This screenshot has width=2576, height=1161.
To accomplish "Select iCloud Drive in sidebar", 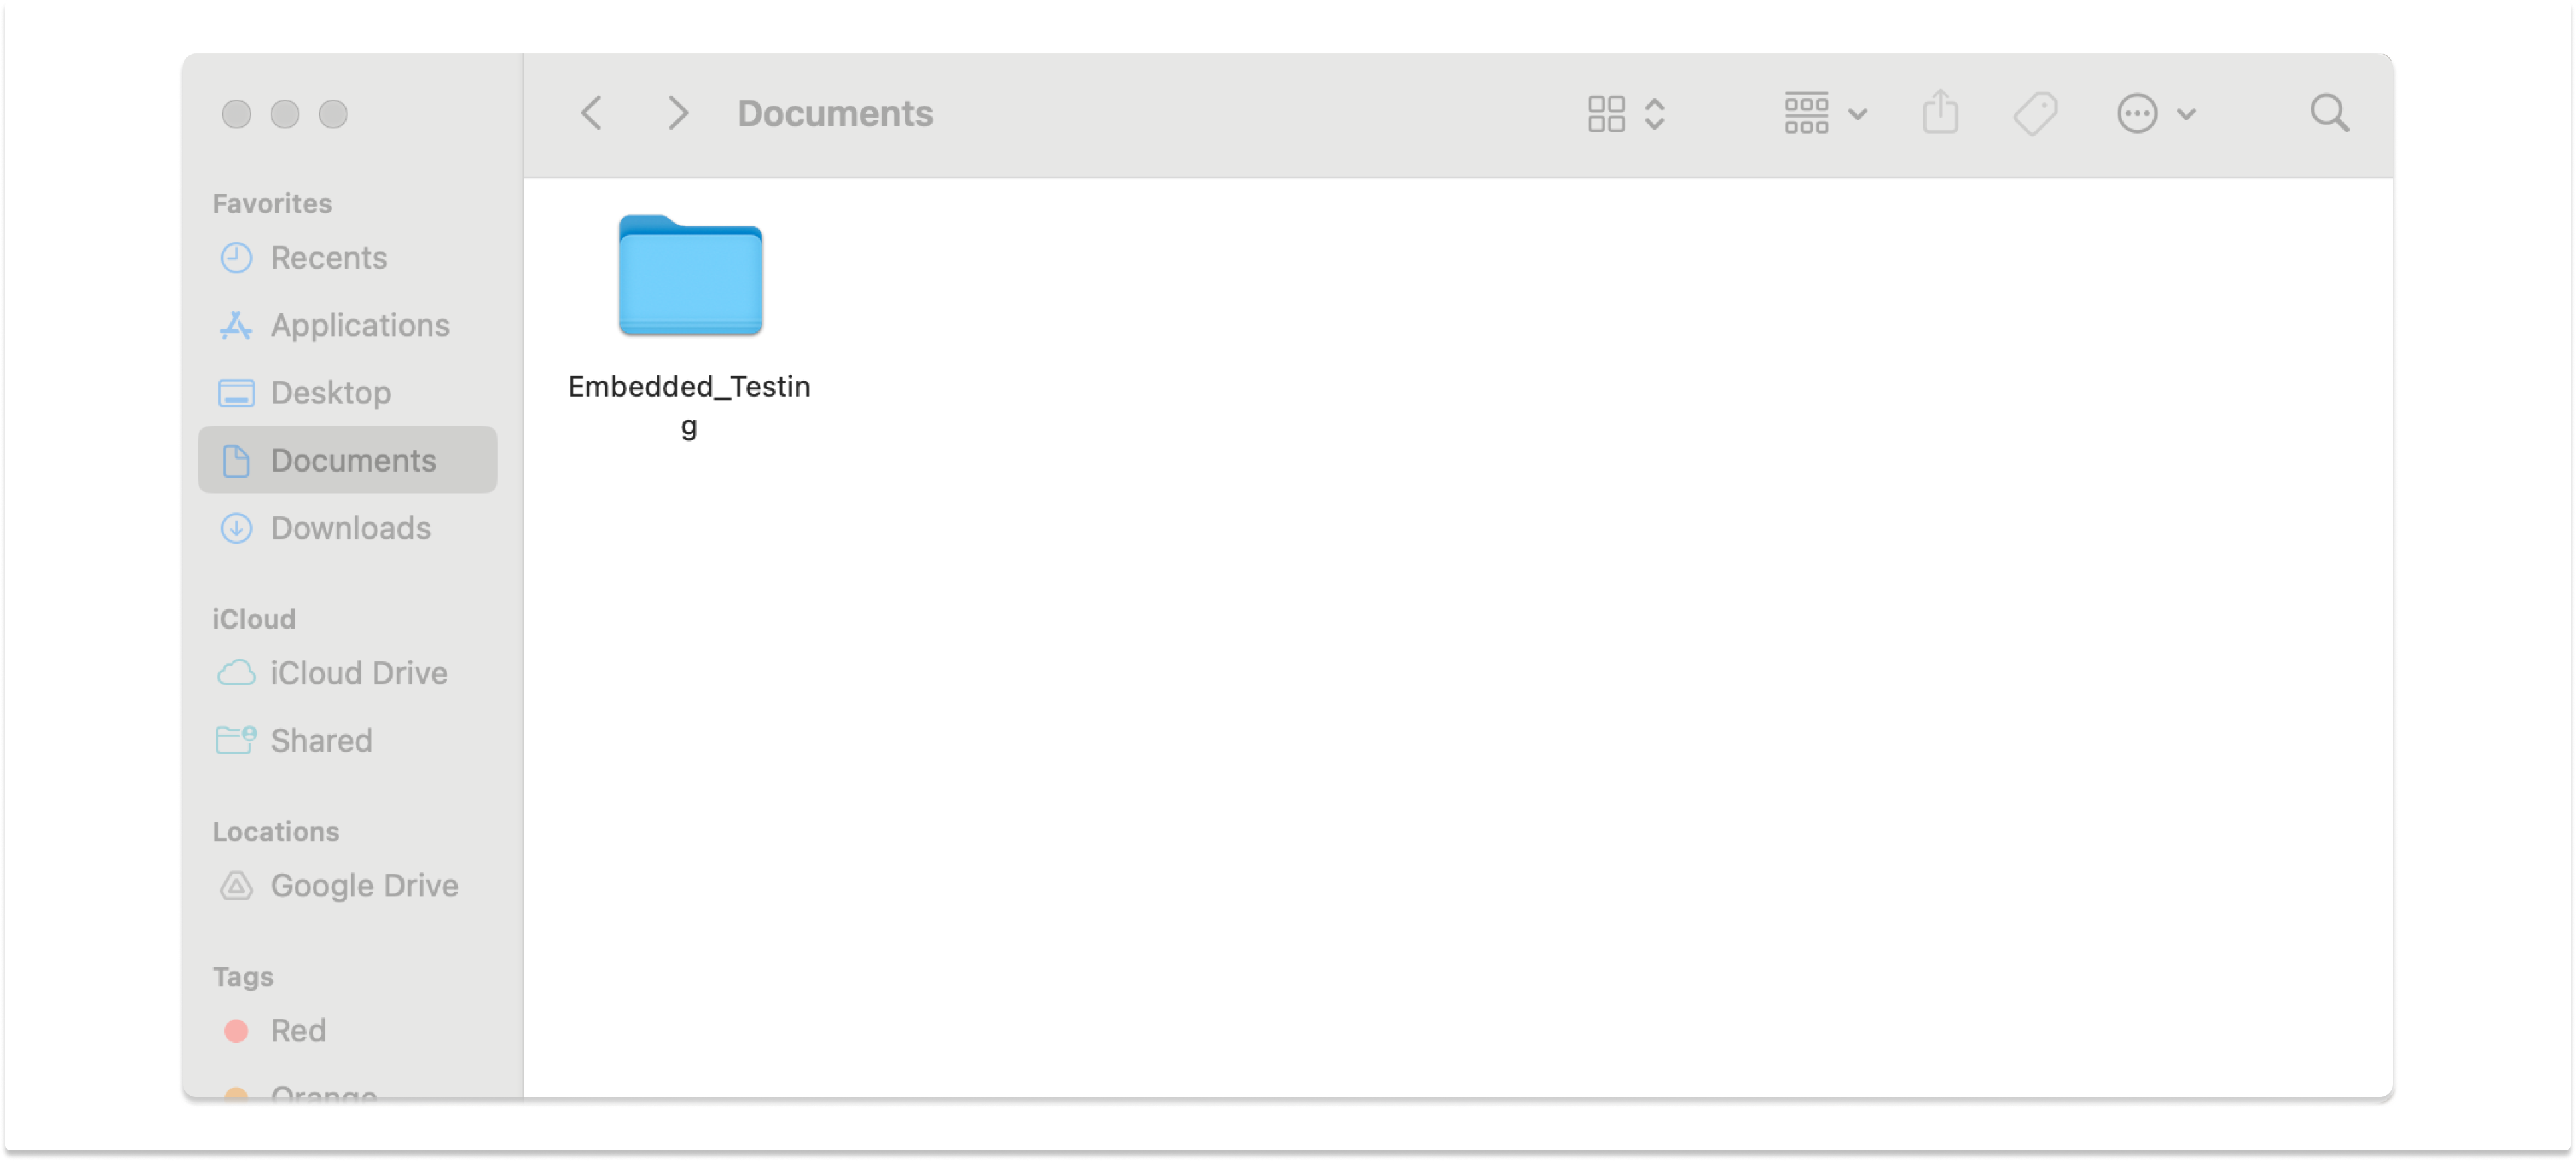I will point(358,673).
